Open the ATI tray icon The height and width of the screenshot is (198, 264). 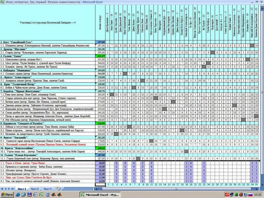click(x=227, y=195)
